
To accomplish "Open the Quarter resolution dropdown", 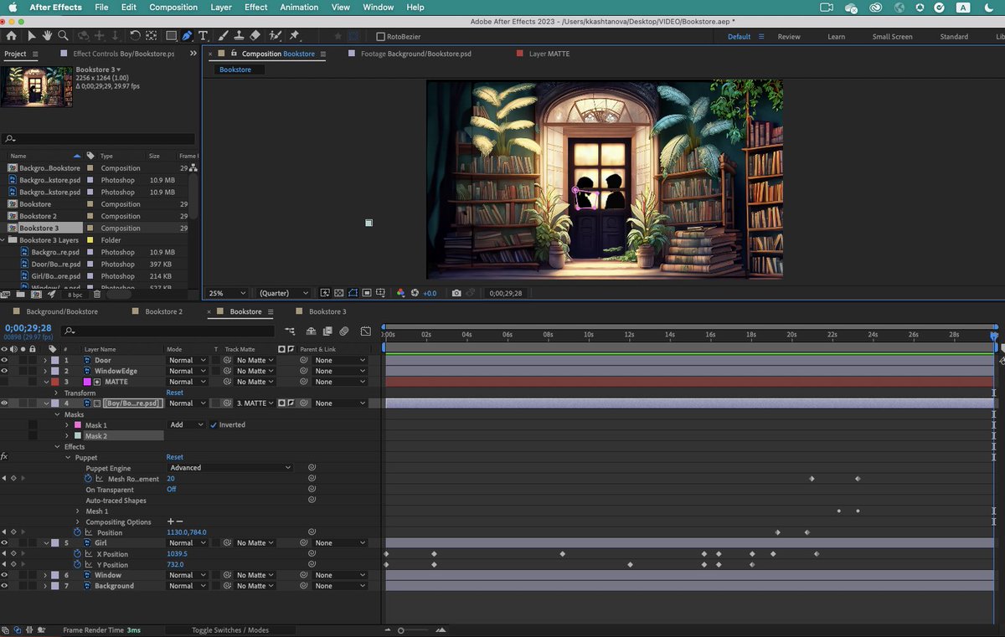I will pos(284,293).
